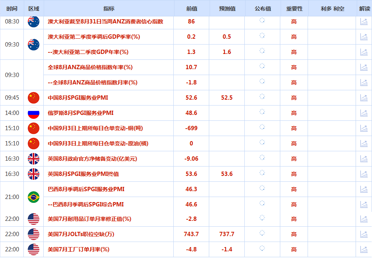The image size is (372, 258).
Task: Click the 解读 column header
Action: pyautogui.click(x=365, y=9)
